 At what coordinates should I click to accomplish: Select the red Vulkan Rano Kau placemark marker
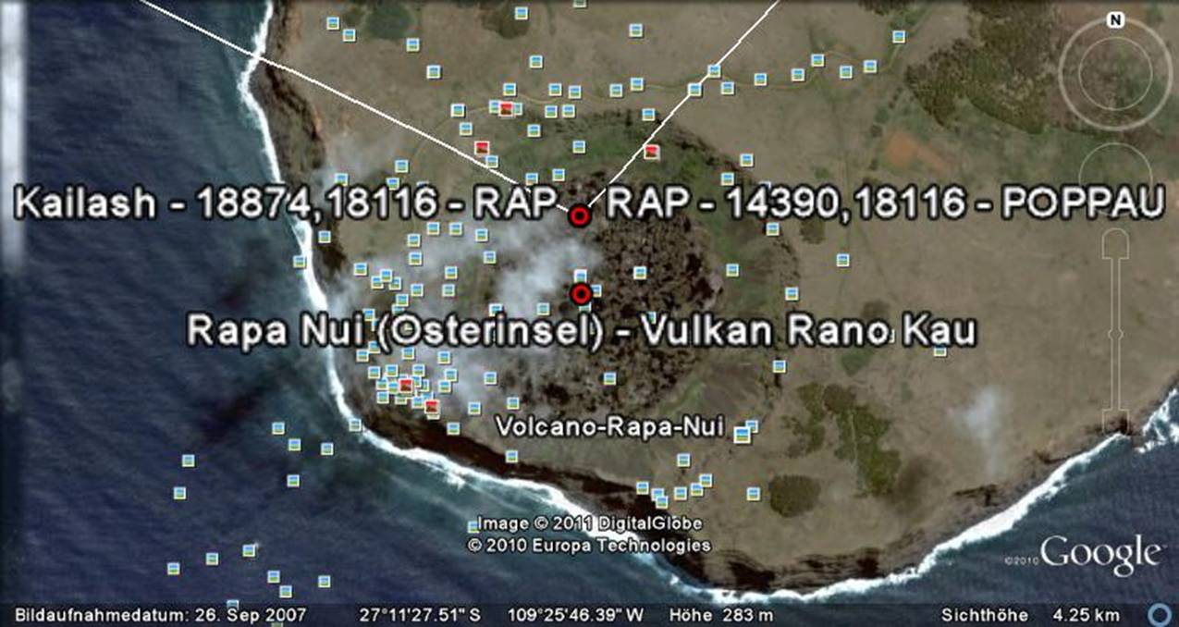581,294
